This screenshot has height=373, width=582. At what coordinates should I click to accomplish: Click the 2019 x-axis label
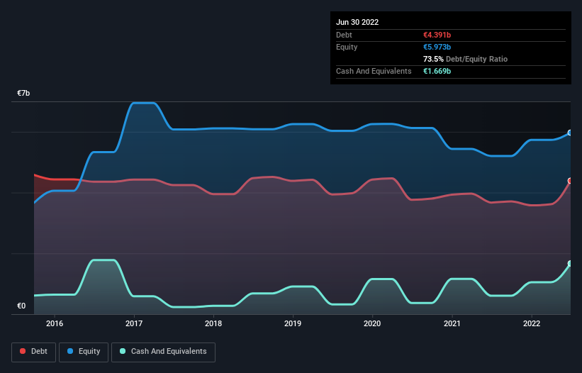point(293,323)
